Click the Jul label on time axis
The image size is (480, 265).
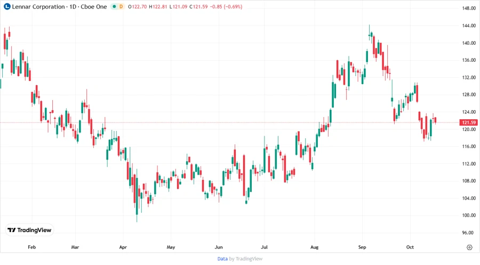click(264, 247)
